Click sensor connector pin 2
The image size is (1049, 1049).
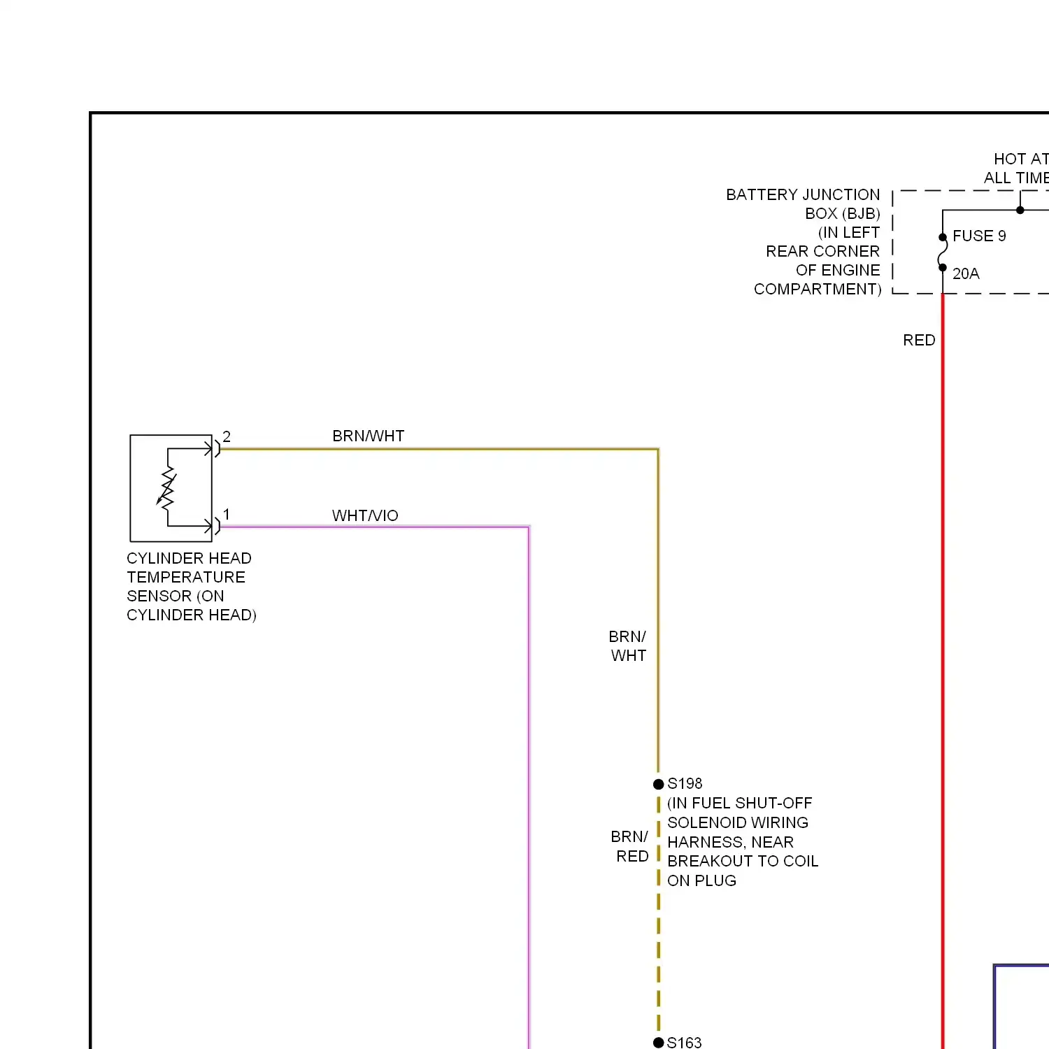227,436
